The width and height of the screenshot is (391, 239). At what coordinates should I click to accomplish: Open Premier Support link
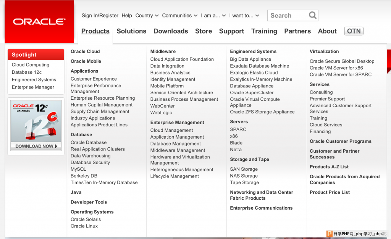coord(327,99)
